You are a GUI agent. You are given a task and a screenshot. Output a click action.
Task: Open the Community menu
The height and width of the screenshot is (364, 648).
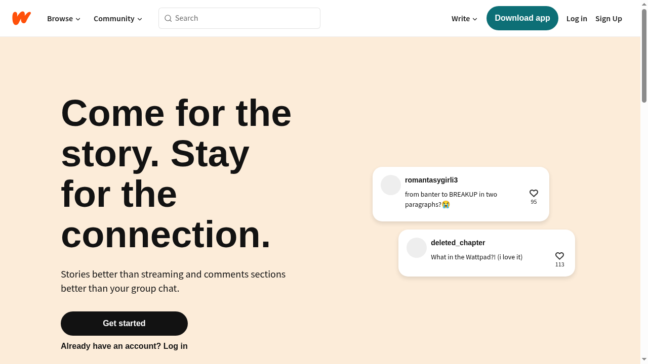[114, 19]
